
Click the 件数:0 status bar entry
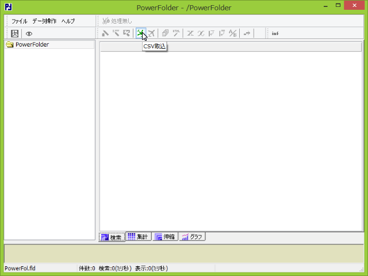[x=87, y=269]
